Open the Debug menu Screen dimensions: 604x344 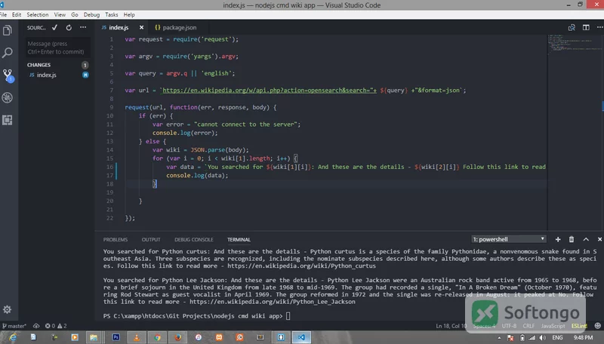click(91, 14)
